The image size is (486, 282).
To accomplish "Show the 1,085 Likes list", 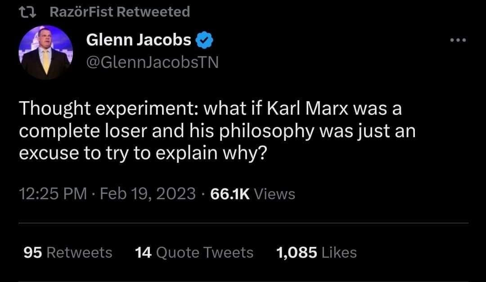I will [x=316, y=252].
